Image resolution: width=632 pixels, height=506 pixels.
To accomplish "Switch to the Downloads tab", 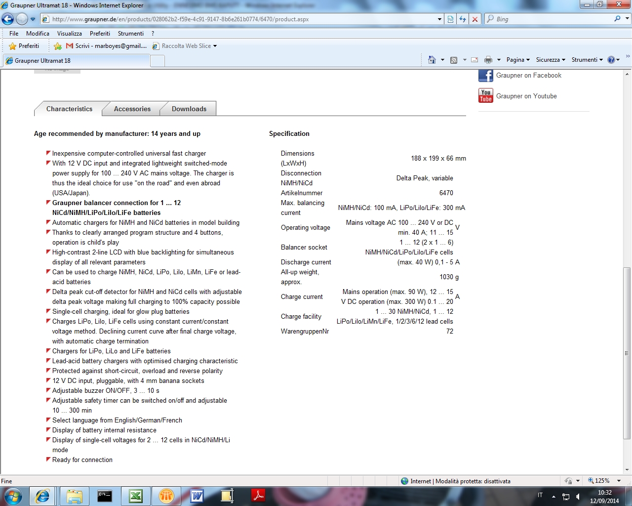I will (x=189, y=109).
